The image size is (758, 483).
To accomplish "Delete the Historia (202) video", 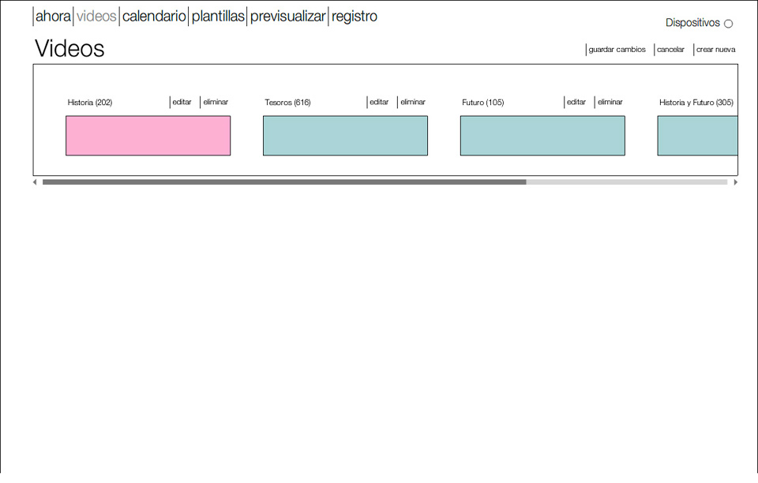I will 216,102.
